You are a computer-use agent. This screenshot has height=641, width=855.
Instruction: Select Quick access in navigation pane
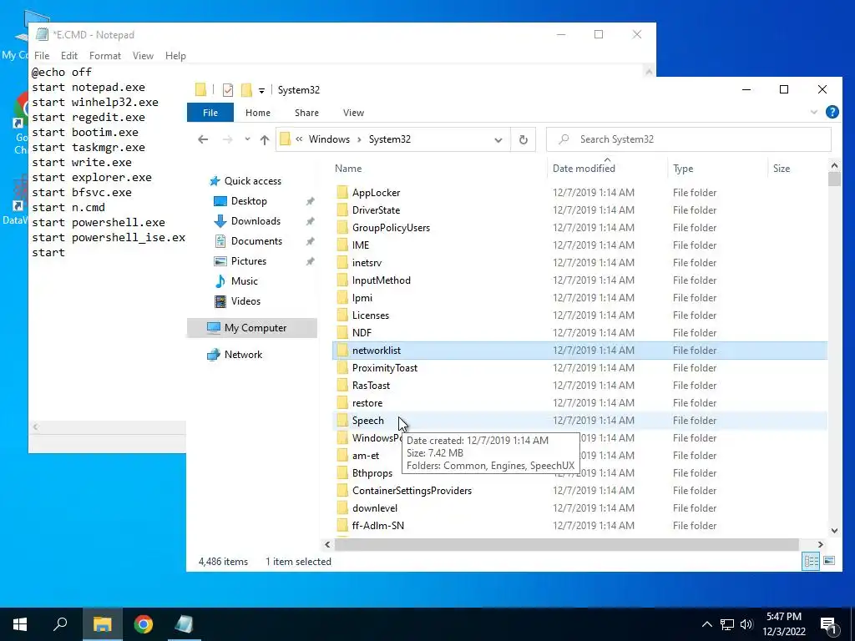[252, 181]
